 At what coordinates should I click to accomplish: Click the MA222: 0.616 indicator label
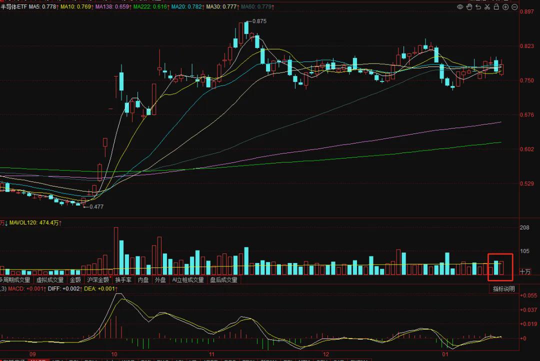coord(151,6)
